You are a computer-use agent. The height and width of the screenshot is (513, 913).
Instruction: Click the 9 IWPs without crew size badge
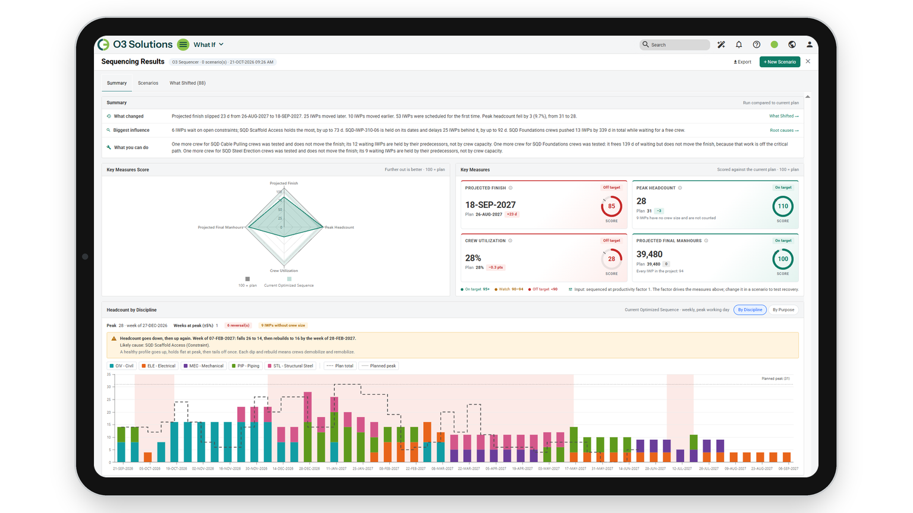pos(284,325)
